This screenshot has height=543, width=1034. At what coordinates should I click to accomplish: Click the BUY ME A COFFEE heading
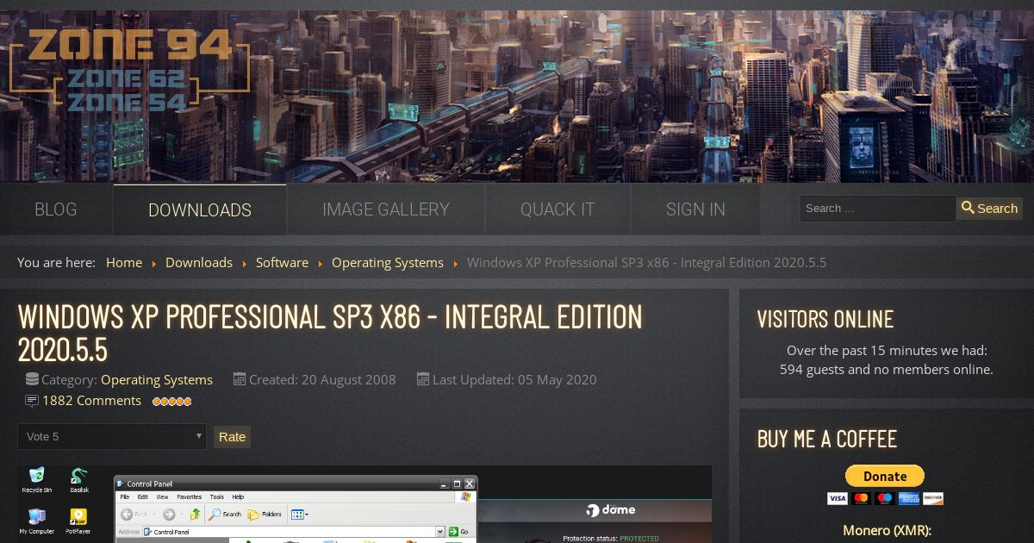tap(827, 439)
